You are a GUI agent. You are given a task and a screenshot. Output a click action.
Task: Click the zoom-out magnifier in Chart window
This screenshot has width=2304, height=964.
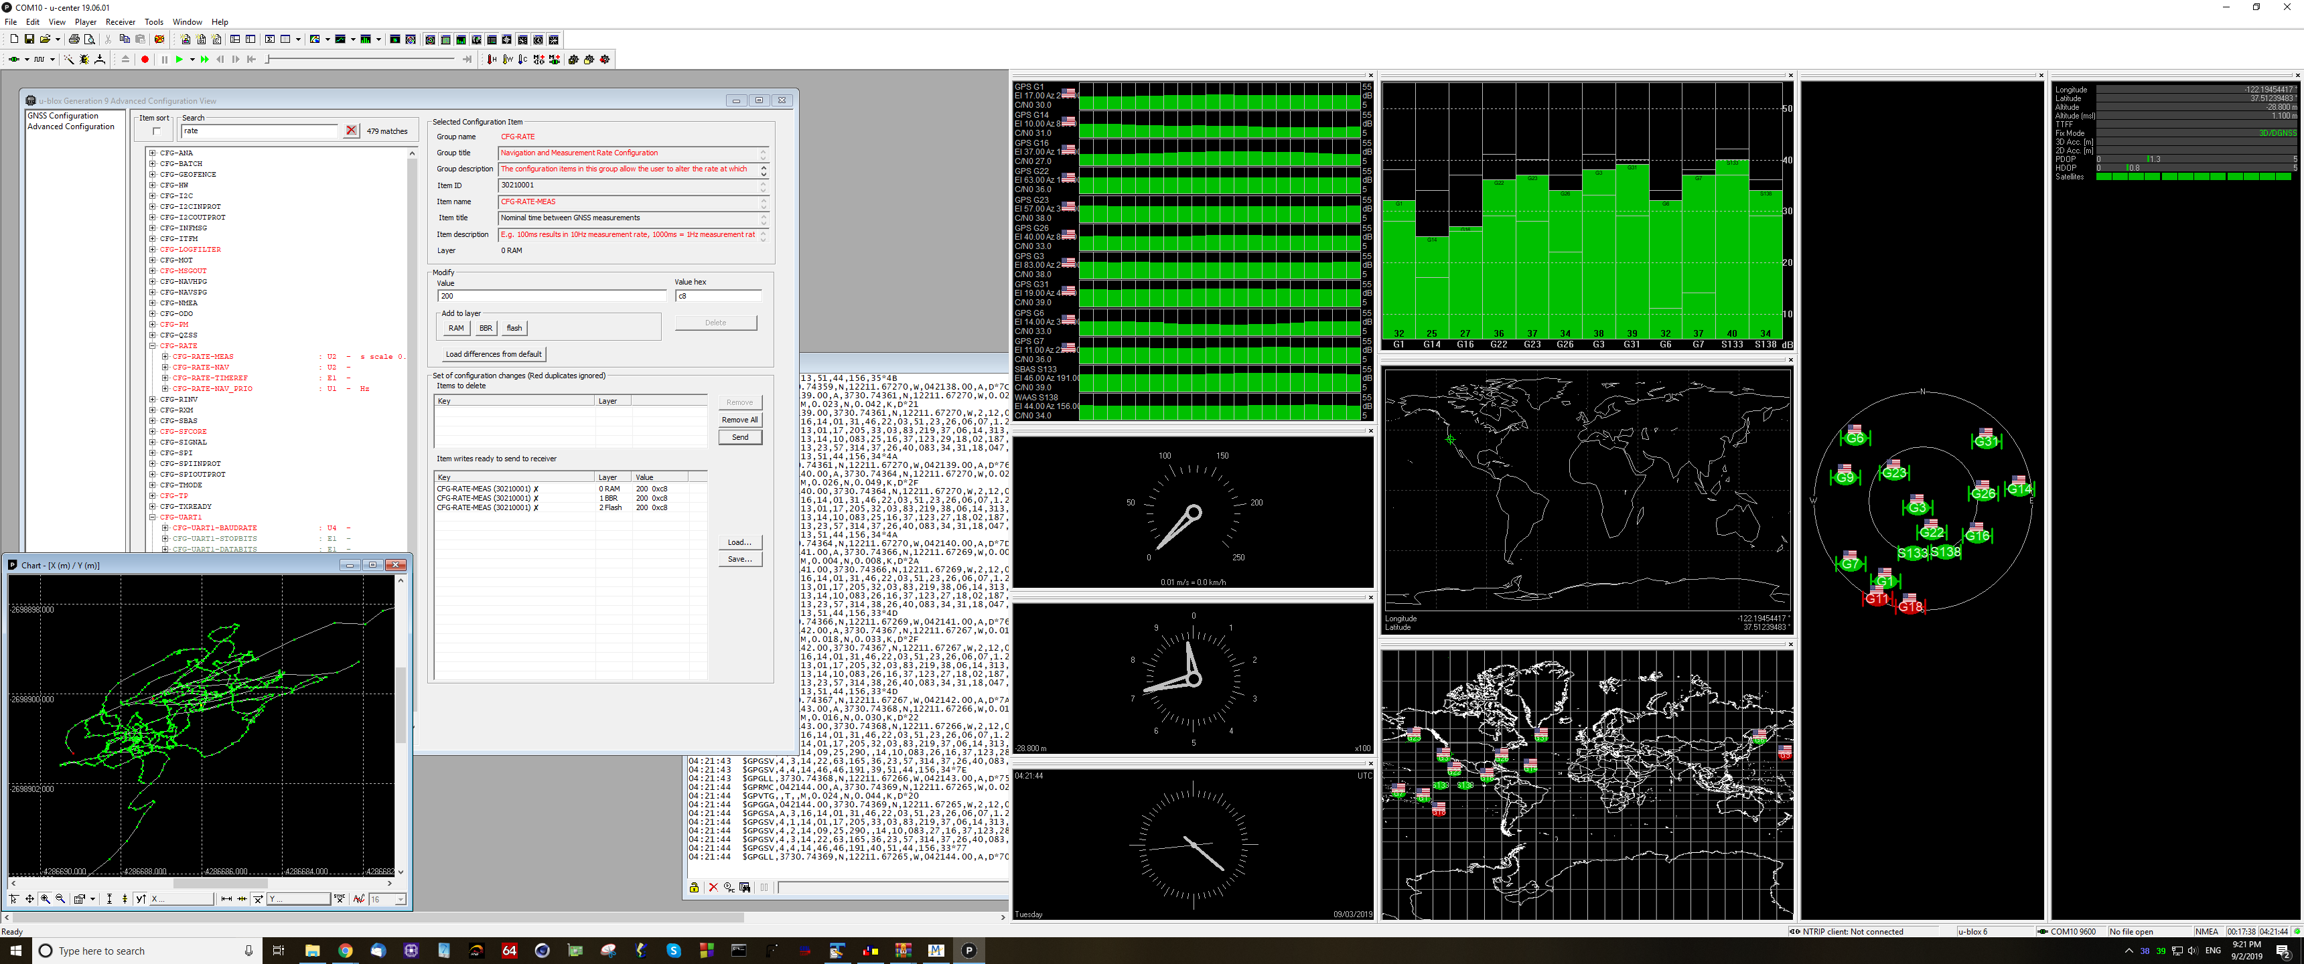[x=60, y=898]
